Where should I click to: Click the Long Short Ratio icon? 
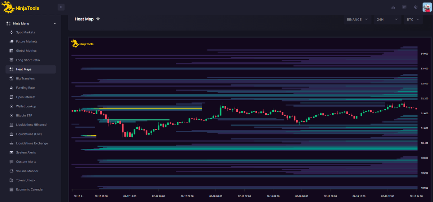tap(12, 60)
